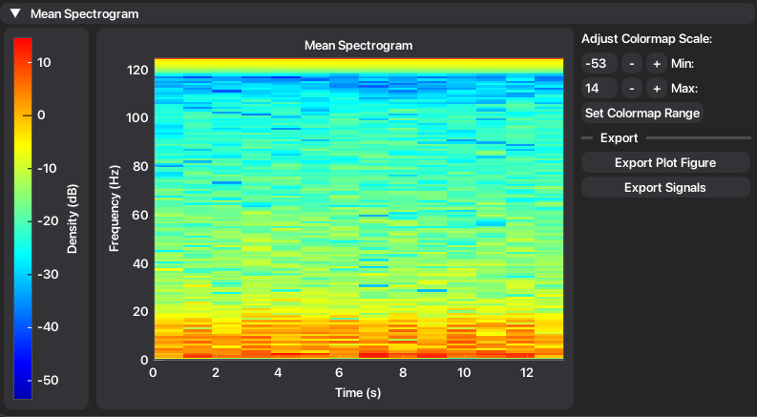
Task: Click the Max value field showing 14
Action: click(599, 89)
